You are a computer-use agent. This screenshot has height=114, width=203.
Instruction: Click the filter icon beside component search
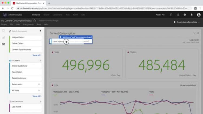40,31
